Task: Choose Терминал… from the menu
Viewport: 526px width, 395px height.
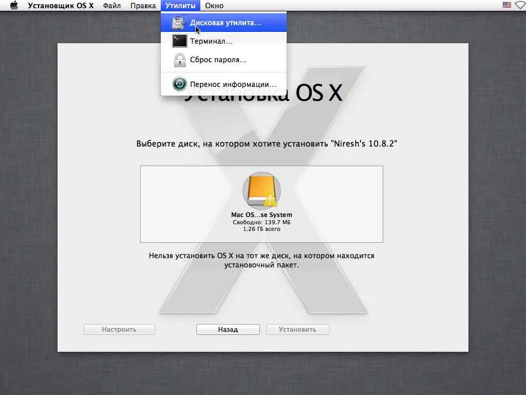Action: [224, 41]
